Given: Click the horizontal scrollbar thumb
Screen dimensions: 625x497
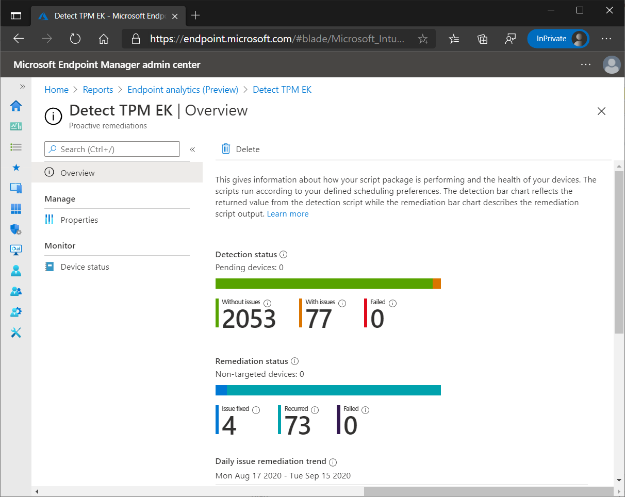Looking at the screenshot, I should coord(489,491).
